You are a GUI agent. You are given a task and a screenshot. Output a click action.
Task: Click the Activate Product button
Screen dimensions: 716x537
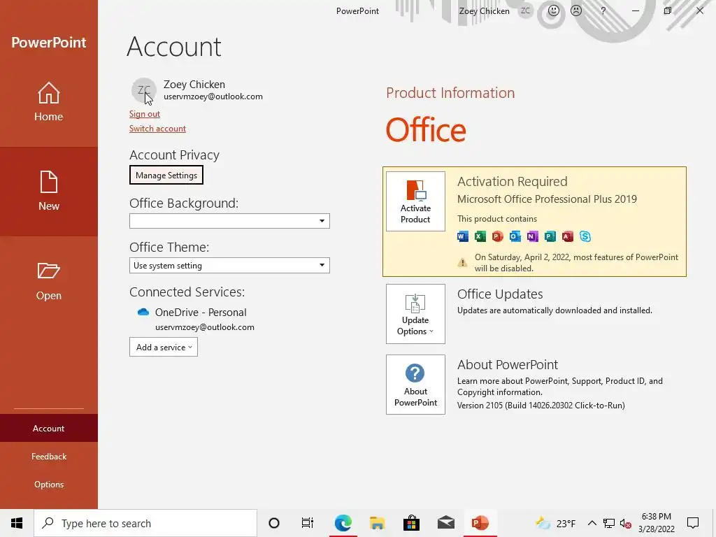coord(415,201)
